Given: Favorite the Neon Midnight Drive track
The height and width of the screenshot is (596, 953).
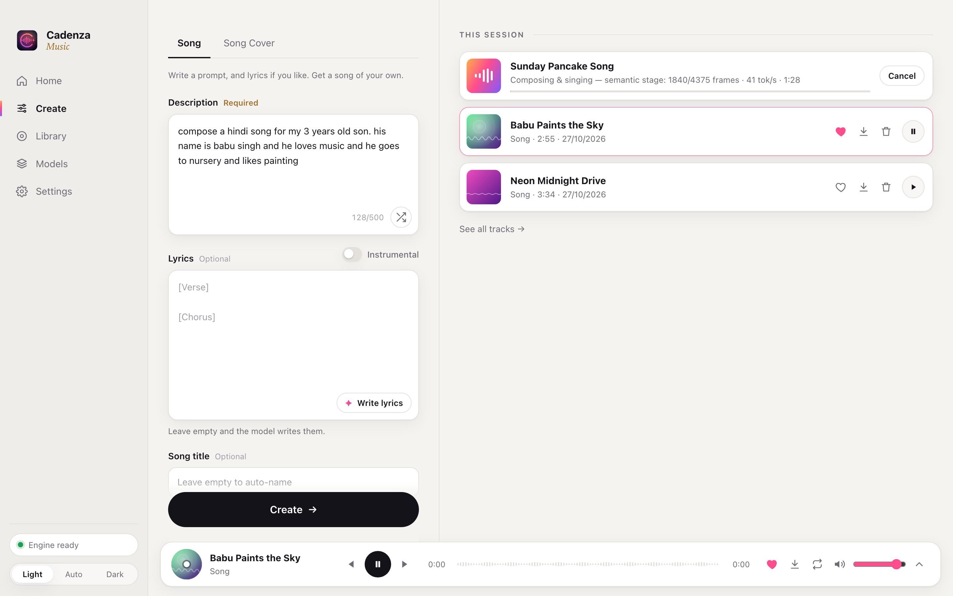Looking at the screenshot, I should click(x=840, y=187).
